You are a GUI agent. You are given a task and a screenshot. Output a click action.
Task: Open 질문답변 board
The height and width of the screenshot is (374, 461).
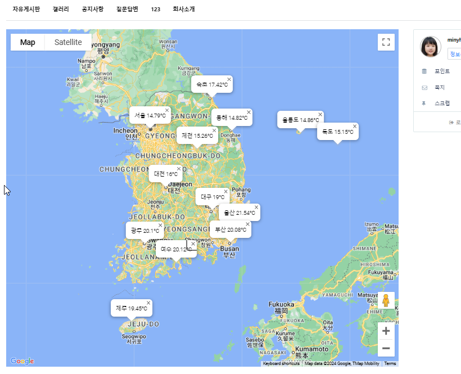point(127,9)
